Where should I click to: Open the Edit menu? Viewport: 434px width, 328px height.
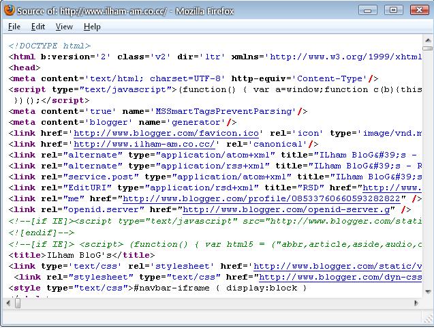tap(38, 27)
